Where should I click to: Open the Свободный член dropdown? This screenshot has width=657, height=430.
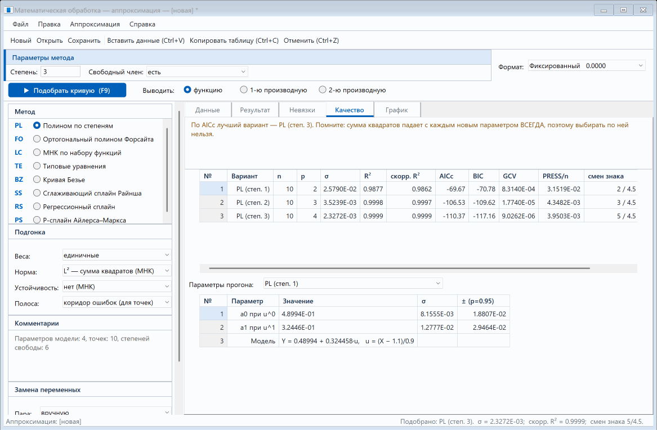197,72
